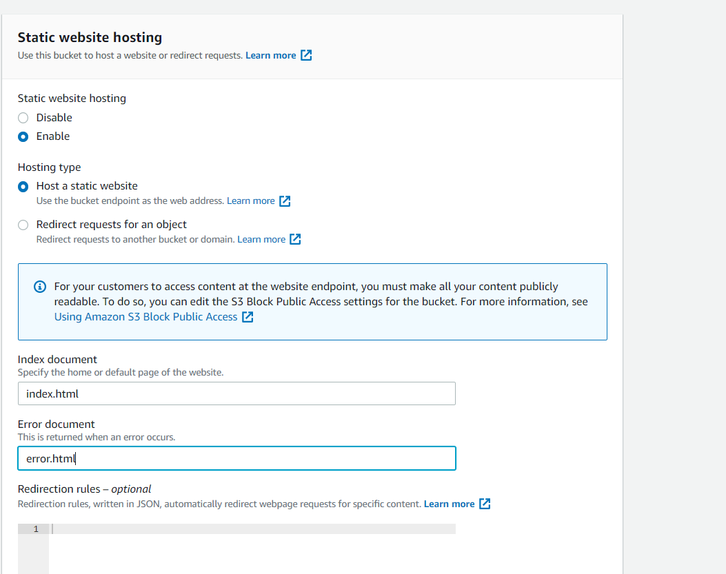
Task: Click external link icon beside header Learn more
Action: point(306,55)
